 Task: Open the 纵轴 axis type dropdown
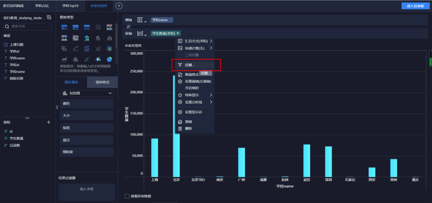[x=142, y=33]
